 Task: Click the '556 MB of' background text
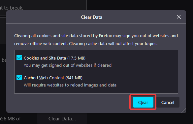10,119
